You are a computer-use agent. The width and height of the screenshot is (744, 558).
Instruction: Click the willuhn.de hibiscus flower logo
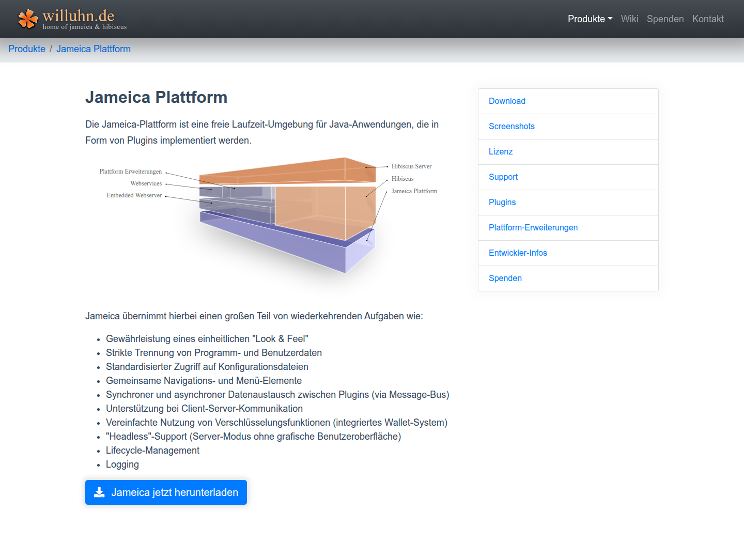tap(28, 19)
